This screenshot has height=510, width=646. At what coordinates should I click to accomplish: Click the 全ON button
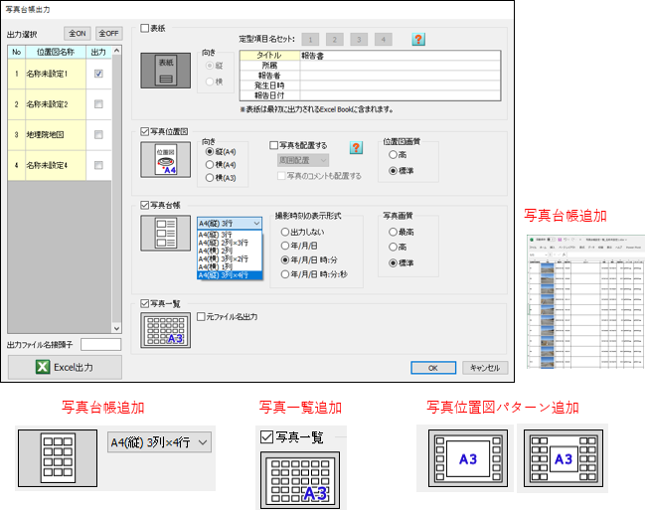point(78,34)
